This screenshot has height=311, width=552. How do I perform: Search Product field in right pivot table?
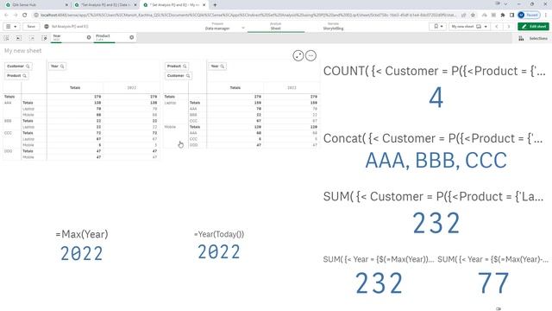tap(177, 66)
